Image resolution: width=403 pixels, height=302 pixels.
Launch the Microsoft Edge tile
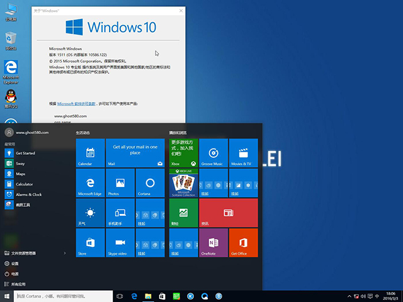click(90, 183)
